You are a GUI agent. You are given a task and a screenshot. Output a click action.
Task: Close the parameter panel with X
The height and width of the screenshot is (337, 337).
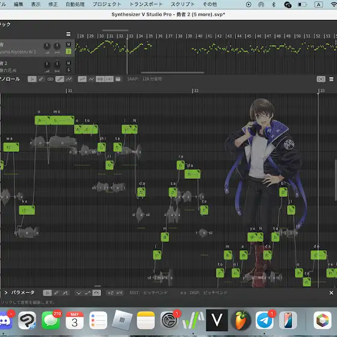point(331,292)
